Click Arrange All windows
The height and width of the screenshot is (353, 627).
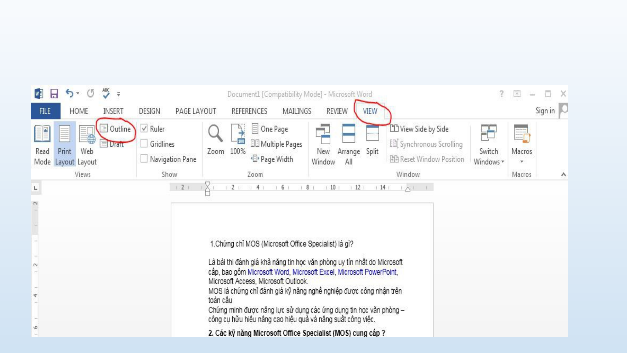pos(349,145)
